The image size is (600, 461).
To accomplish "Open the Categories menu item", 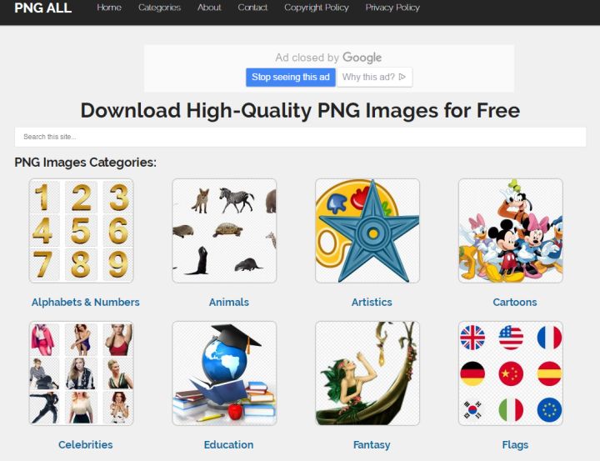I will [x=159, y=8].
